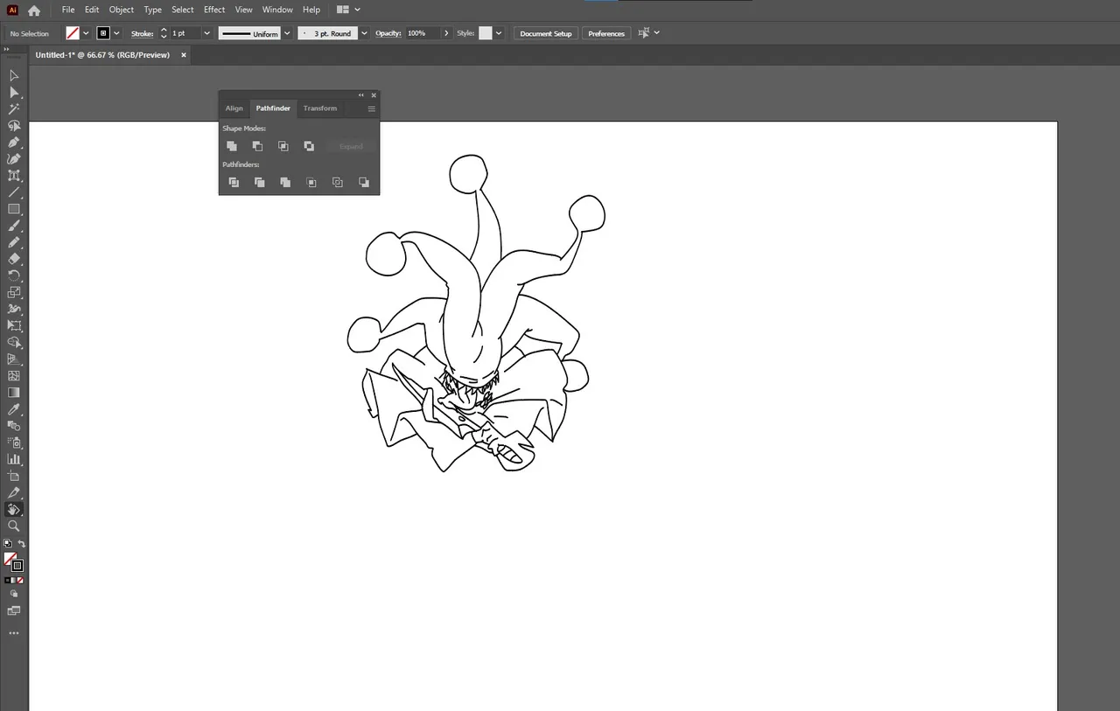
Task: Open the Effect menu
Action: click(214, 10)
